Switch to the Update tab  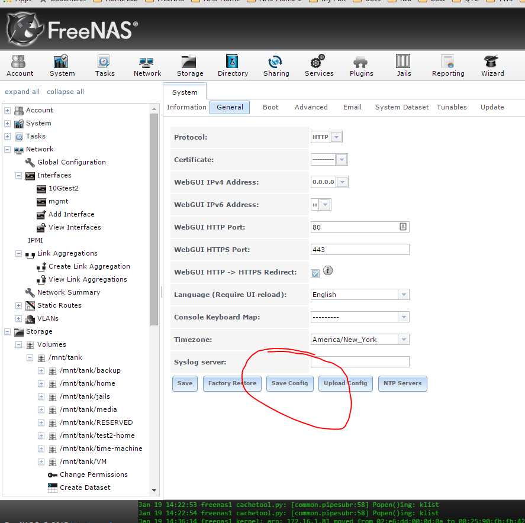coord(492,107)
